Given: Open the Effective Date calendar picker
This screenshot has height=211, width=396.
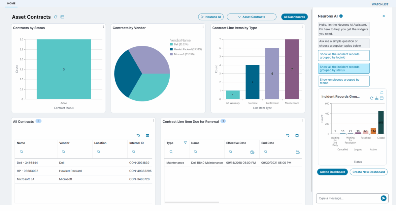Looking at the screenshot, I should tap(252, 152).
